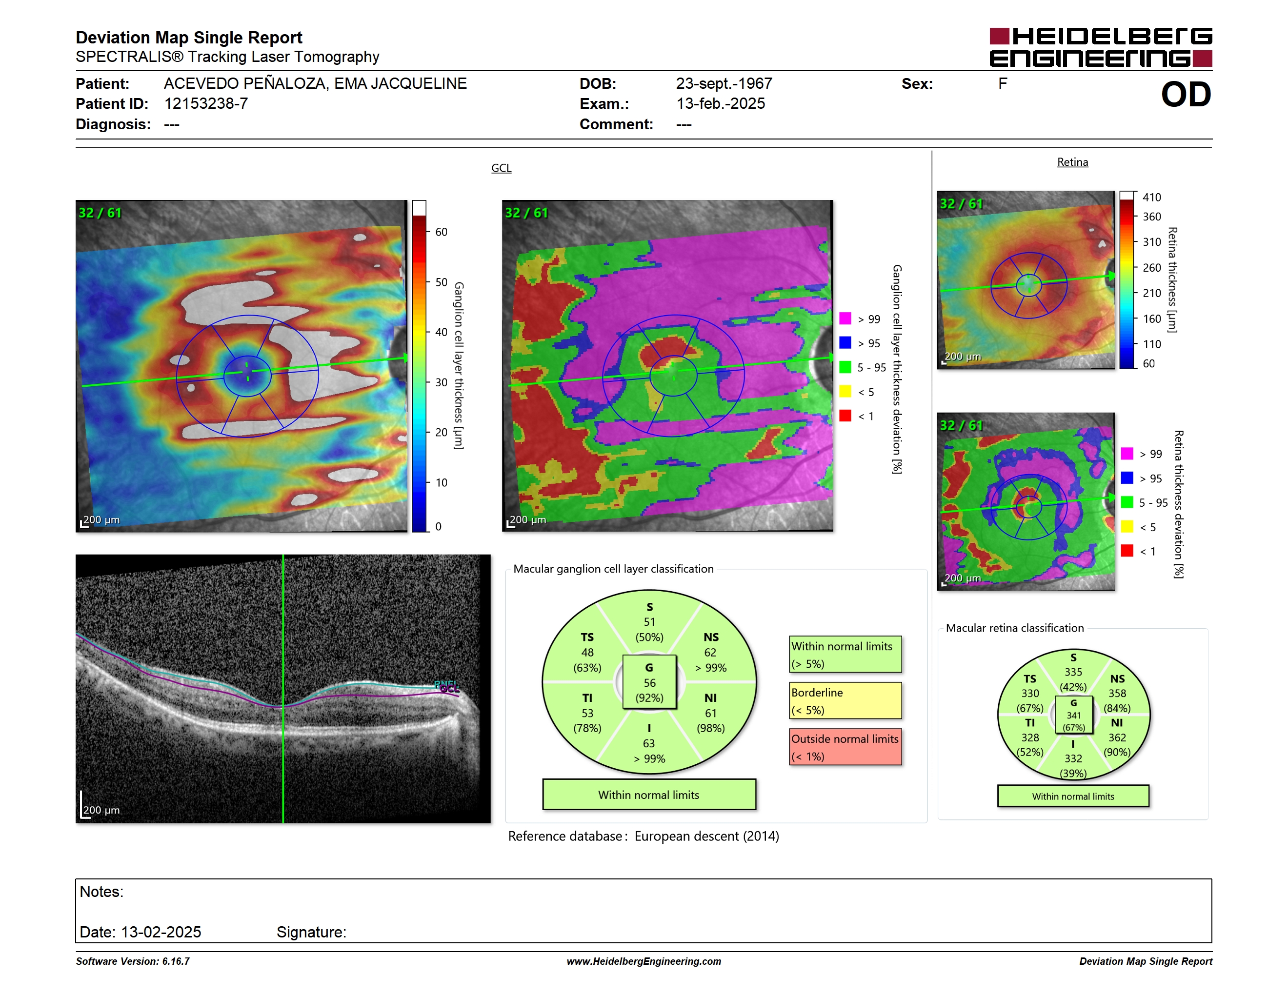Click 'Macular ganglion cell layer classification' heading

click(x=613, y=569)
